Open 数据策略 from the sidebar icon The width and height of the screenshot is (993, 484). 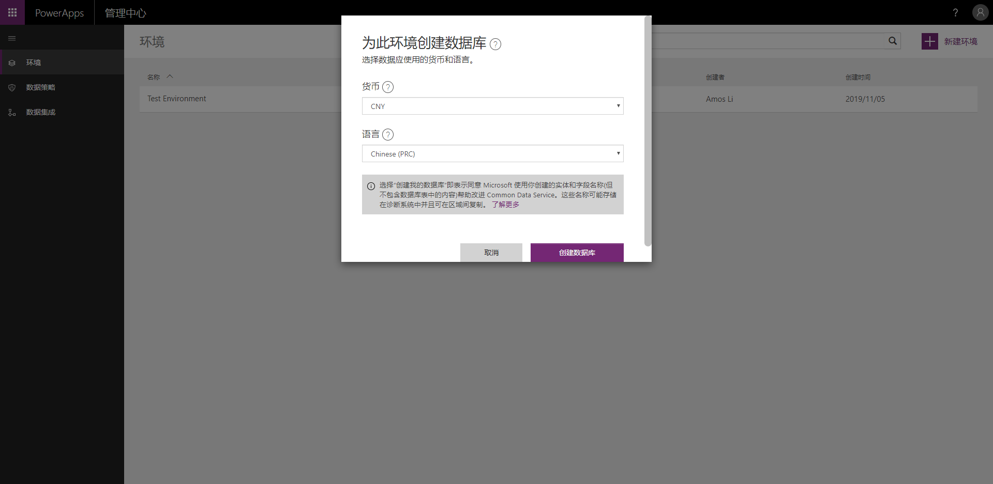[x=11, y=87]
